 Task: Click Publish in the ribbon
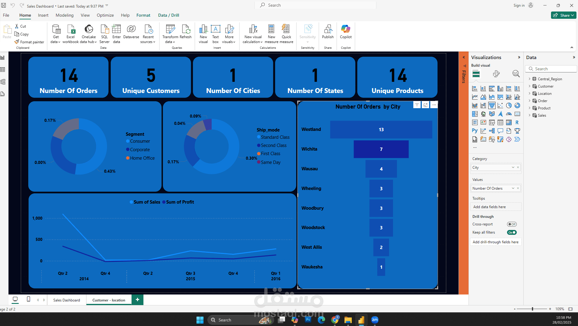pos(328,32)
